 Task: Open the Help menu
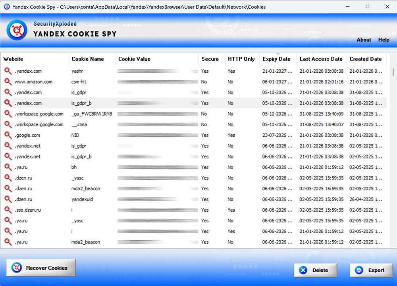384,40
